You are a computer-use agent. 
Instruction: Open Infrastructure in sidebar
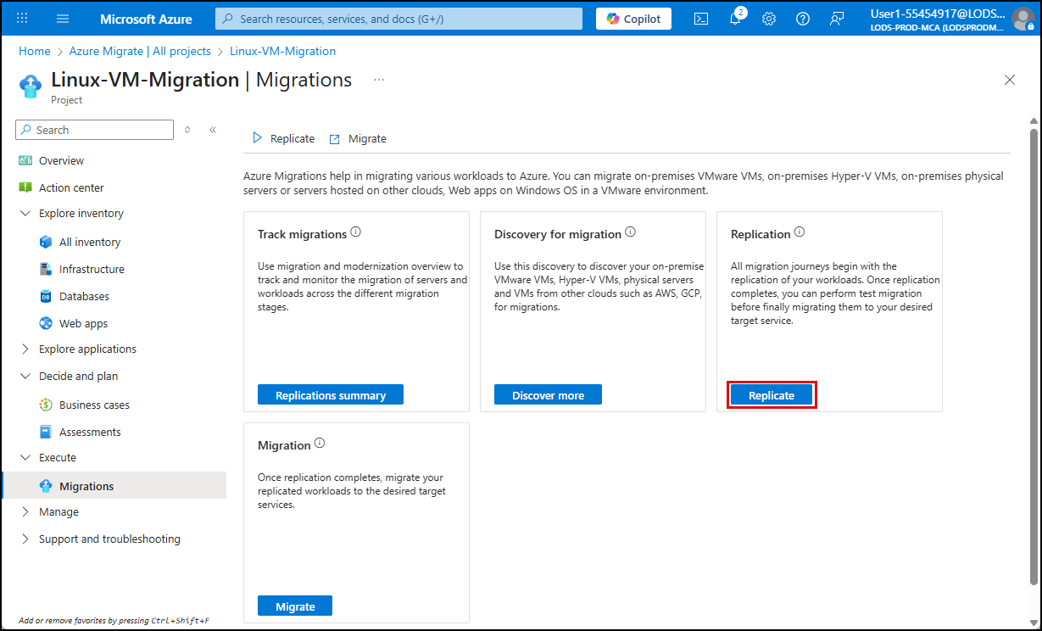tap(92, 269)
